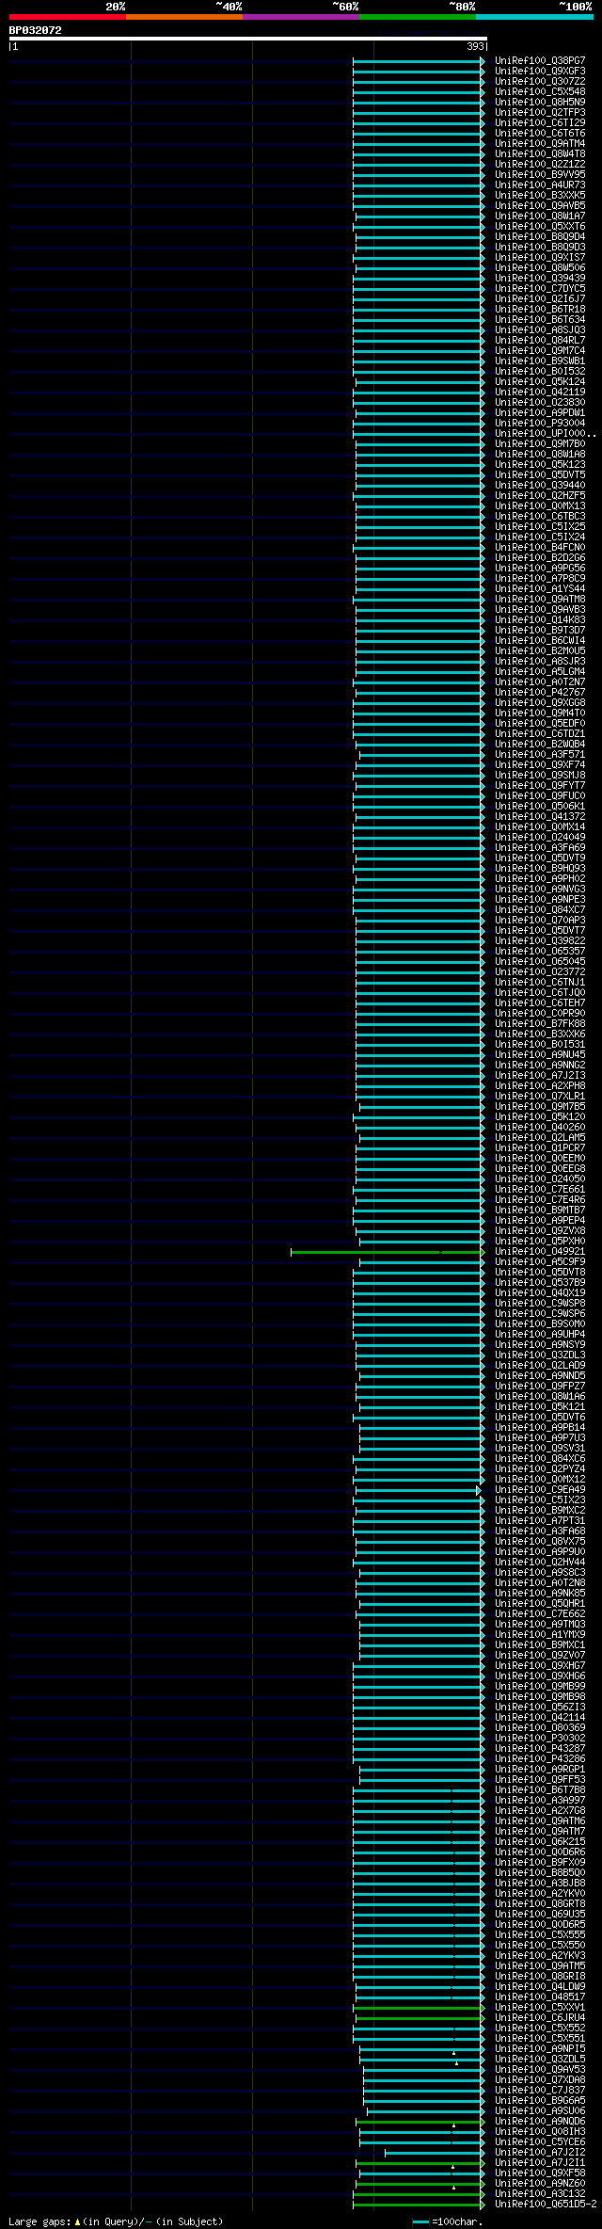Viewport: 602px width, 2229px height.
Task: Select label UniRef100_Q3ZDL3
Action: click(540, 1355)
